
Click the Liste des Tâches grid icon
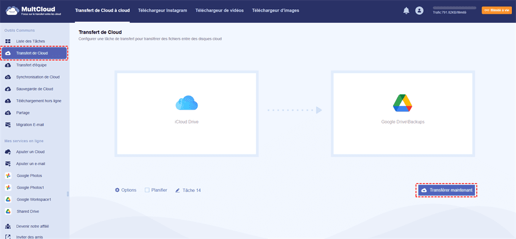point(8,41)
